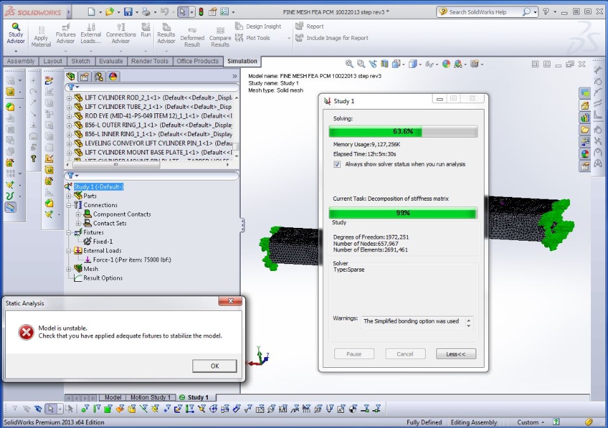Switch to the Motion Study 1 bottom tab
608x428 pixels.
point(151,398)
